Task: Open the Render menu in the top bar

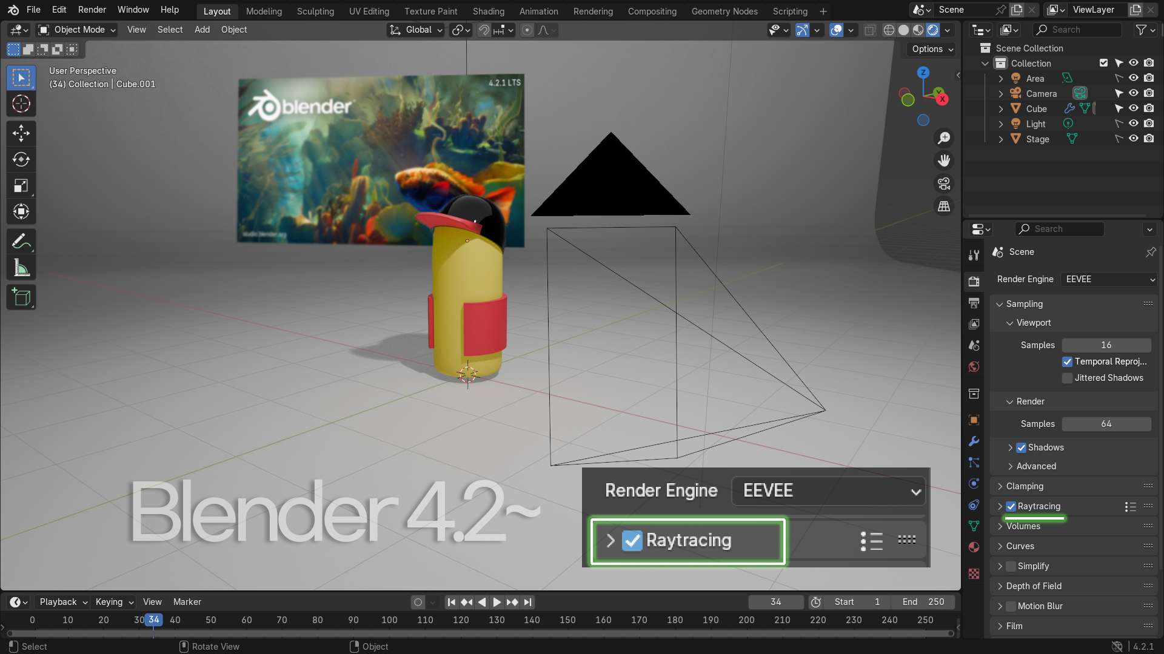Action: [x=92, y=10]
